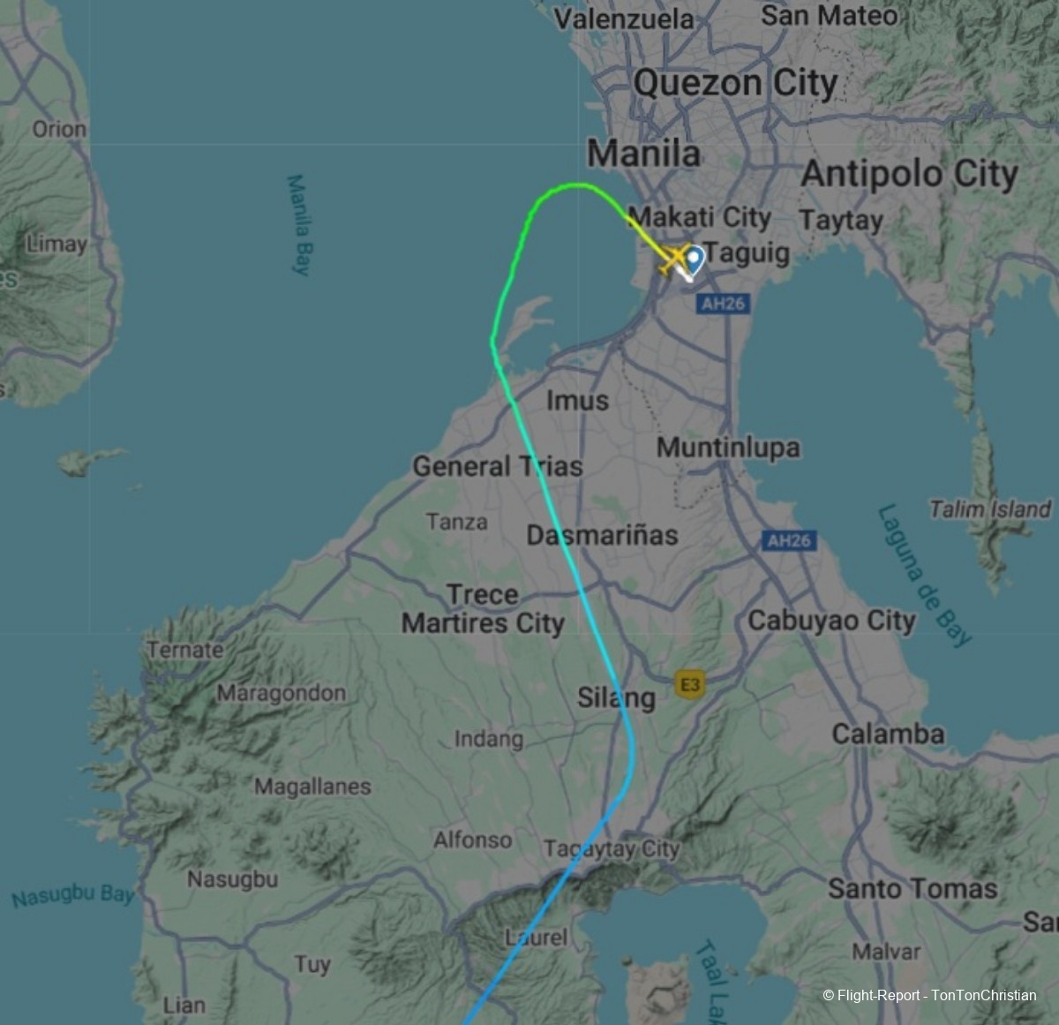Click the Flight-Report TonTonChristian copyright text
The width and height of the screenshot is (1059, 1025).
929,995
